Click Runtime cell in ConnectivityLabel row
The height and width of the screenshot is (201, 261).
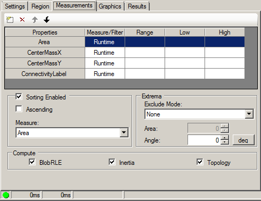pos(105,74)
